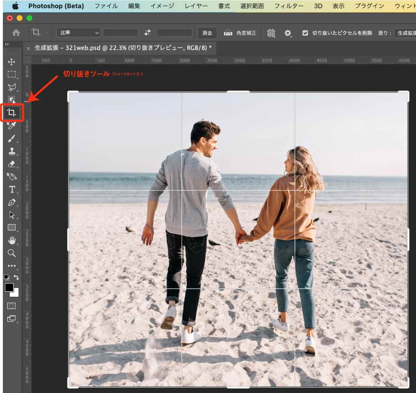Select the Pen tool
Screen dimensions: 416x393
click(x=11, y=202)
